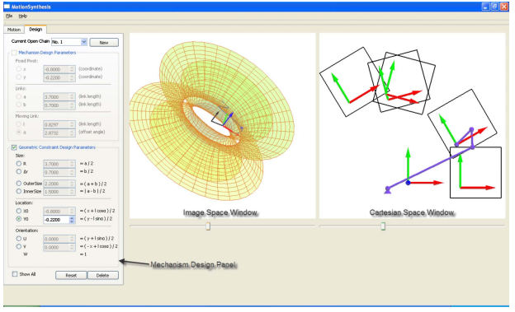Click the 'Image Space Window' label
Image resolution: width=515 pixels, height=312 pixels.
click(220, 212)
